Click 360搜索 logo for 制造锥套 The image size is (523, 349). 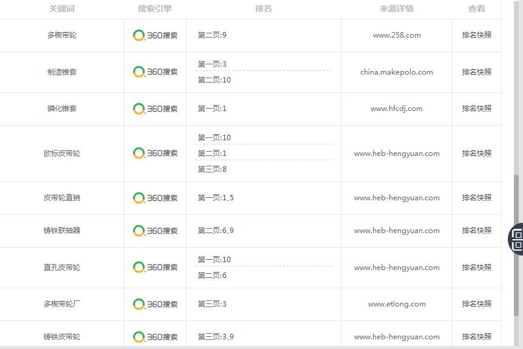pyautogui.click(x=155, y=72)
